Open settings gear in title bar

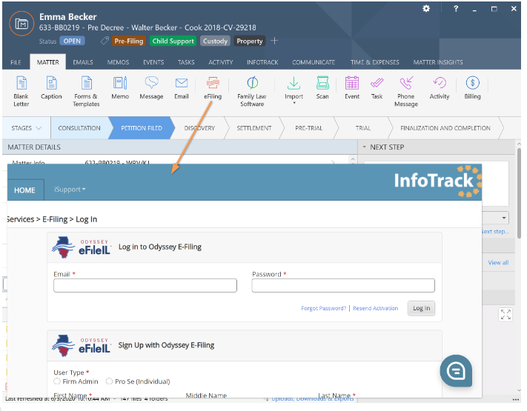click(x=426, y=9)
